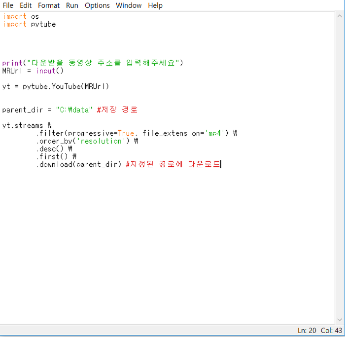The image size is (345, 337).
Task: Open the Edit menu
Action: click(26, 5)
